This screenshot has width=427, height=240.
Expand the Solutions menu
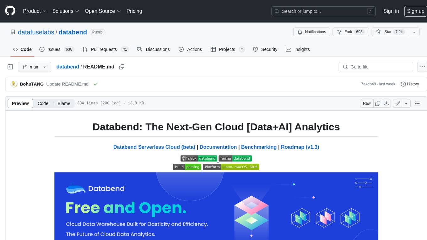(x=65, y=11)
